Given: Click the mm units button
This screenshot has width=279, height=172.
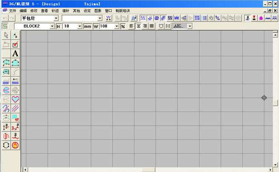Looking at the screenshot, I should click(87, 26).
